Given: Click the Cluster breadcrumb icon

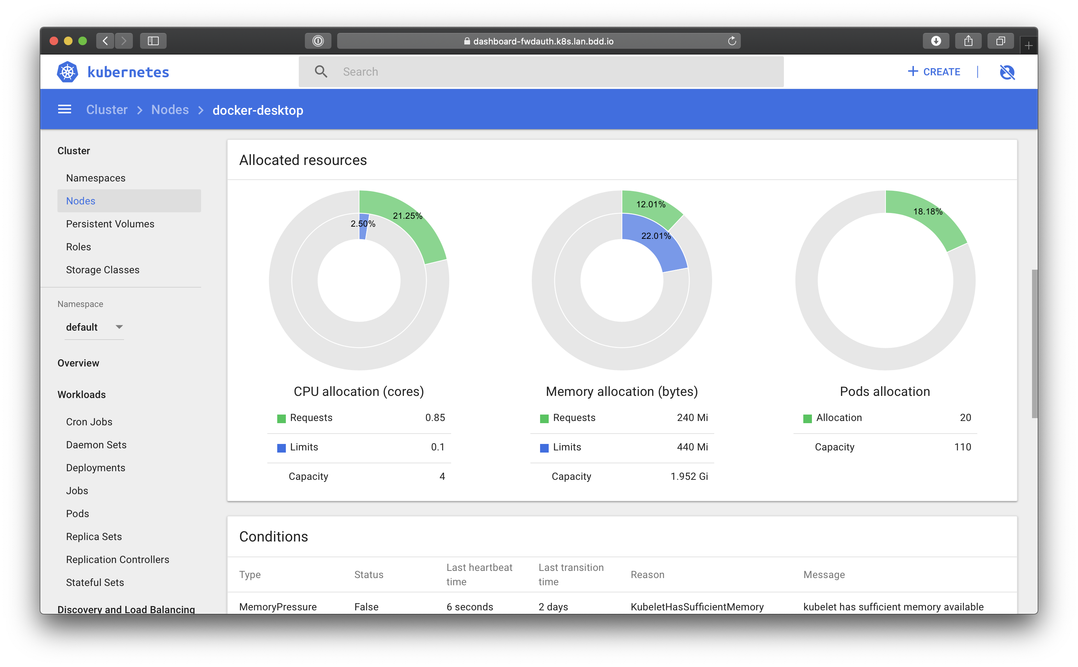Looking at the screenshot, I should tap(107, 110).
